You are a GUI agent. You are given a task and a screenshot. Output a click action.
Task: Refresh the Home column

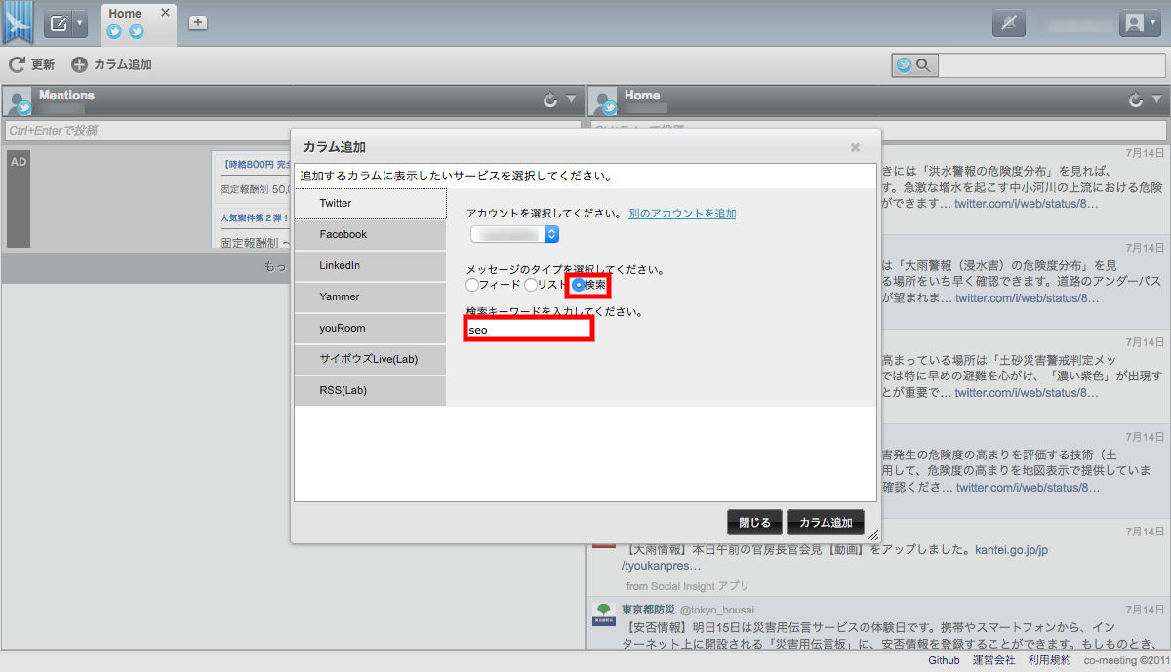pyautogui.click(x=1135, y=99)
